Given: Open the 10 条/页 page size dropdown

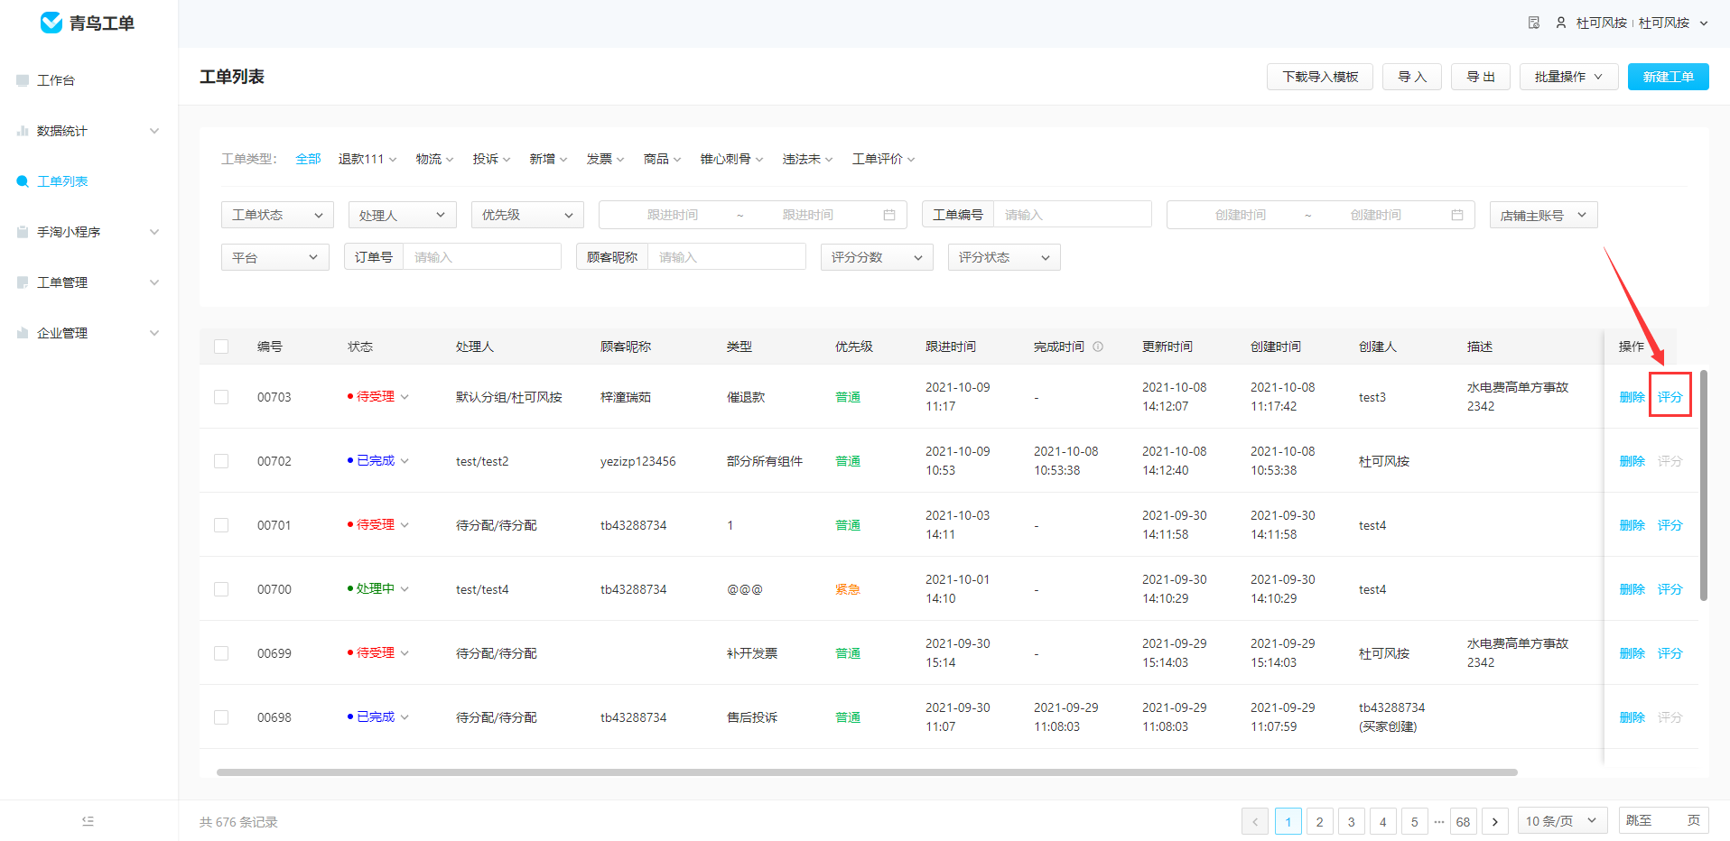Looking at the screenshot, I should pyautogui.click(x=1562, y=821).
